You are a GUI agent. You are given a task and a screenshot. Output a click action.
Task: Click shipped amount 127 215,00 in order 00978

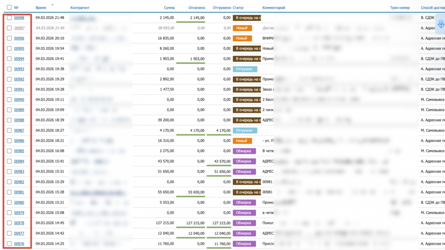[221, 223]
